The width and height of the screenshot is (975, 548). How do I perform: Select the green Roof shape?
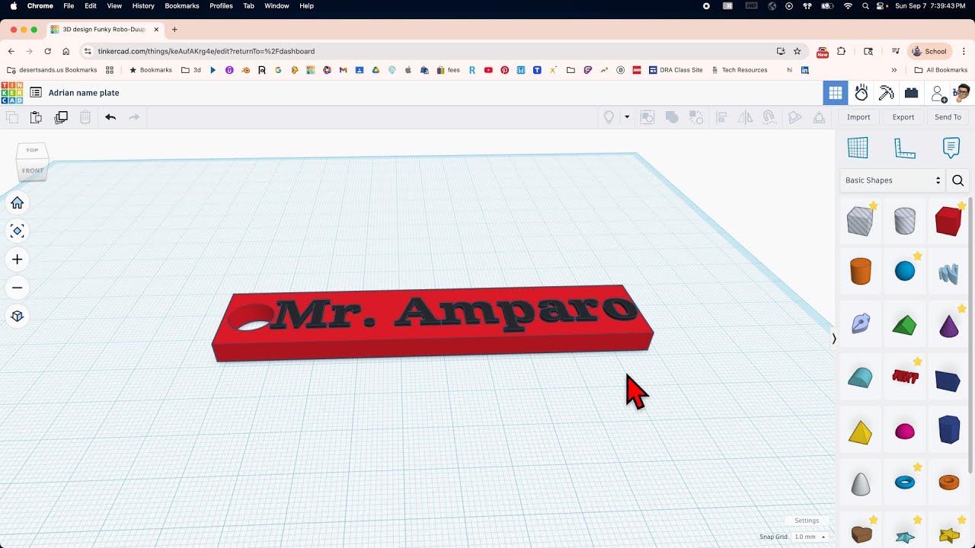coord(904,326)
